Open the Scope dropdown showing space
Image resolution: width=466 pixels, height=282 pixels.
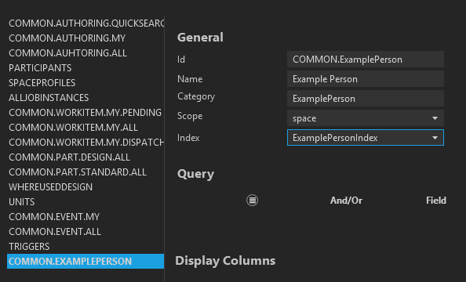[x=366, y=118]
